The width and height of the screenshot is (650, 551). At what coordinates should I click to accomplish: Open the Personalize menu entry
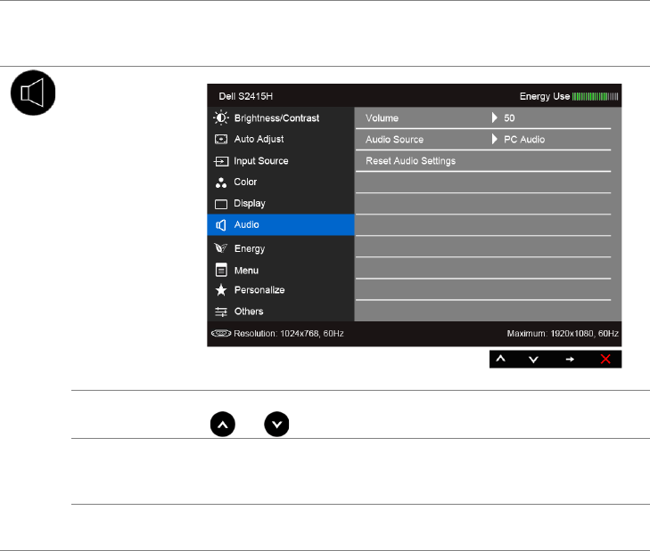281,290
